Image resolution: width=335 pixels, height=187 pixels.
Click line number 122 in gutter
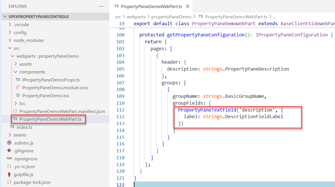[x=121, y=185]
